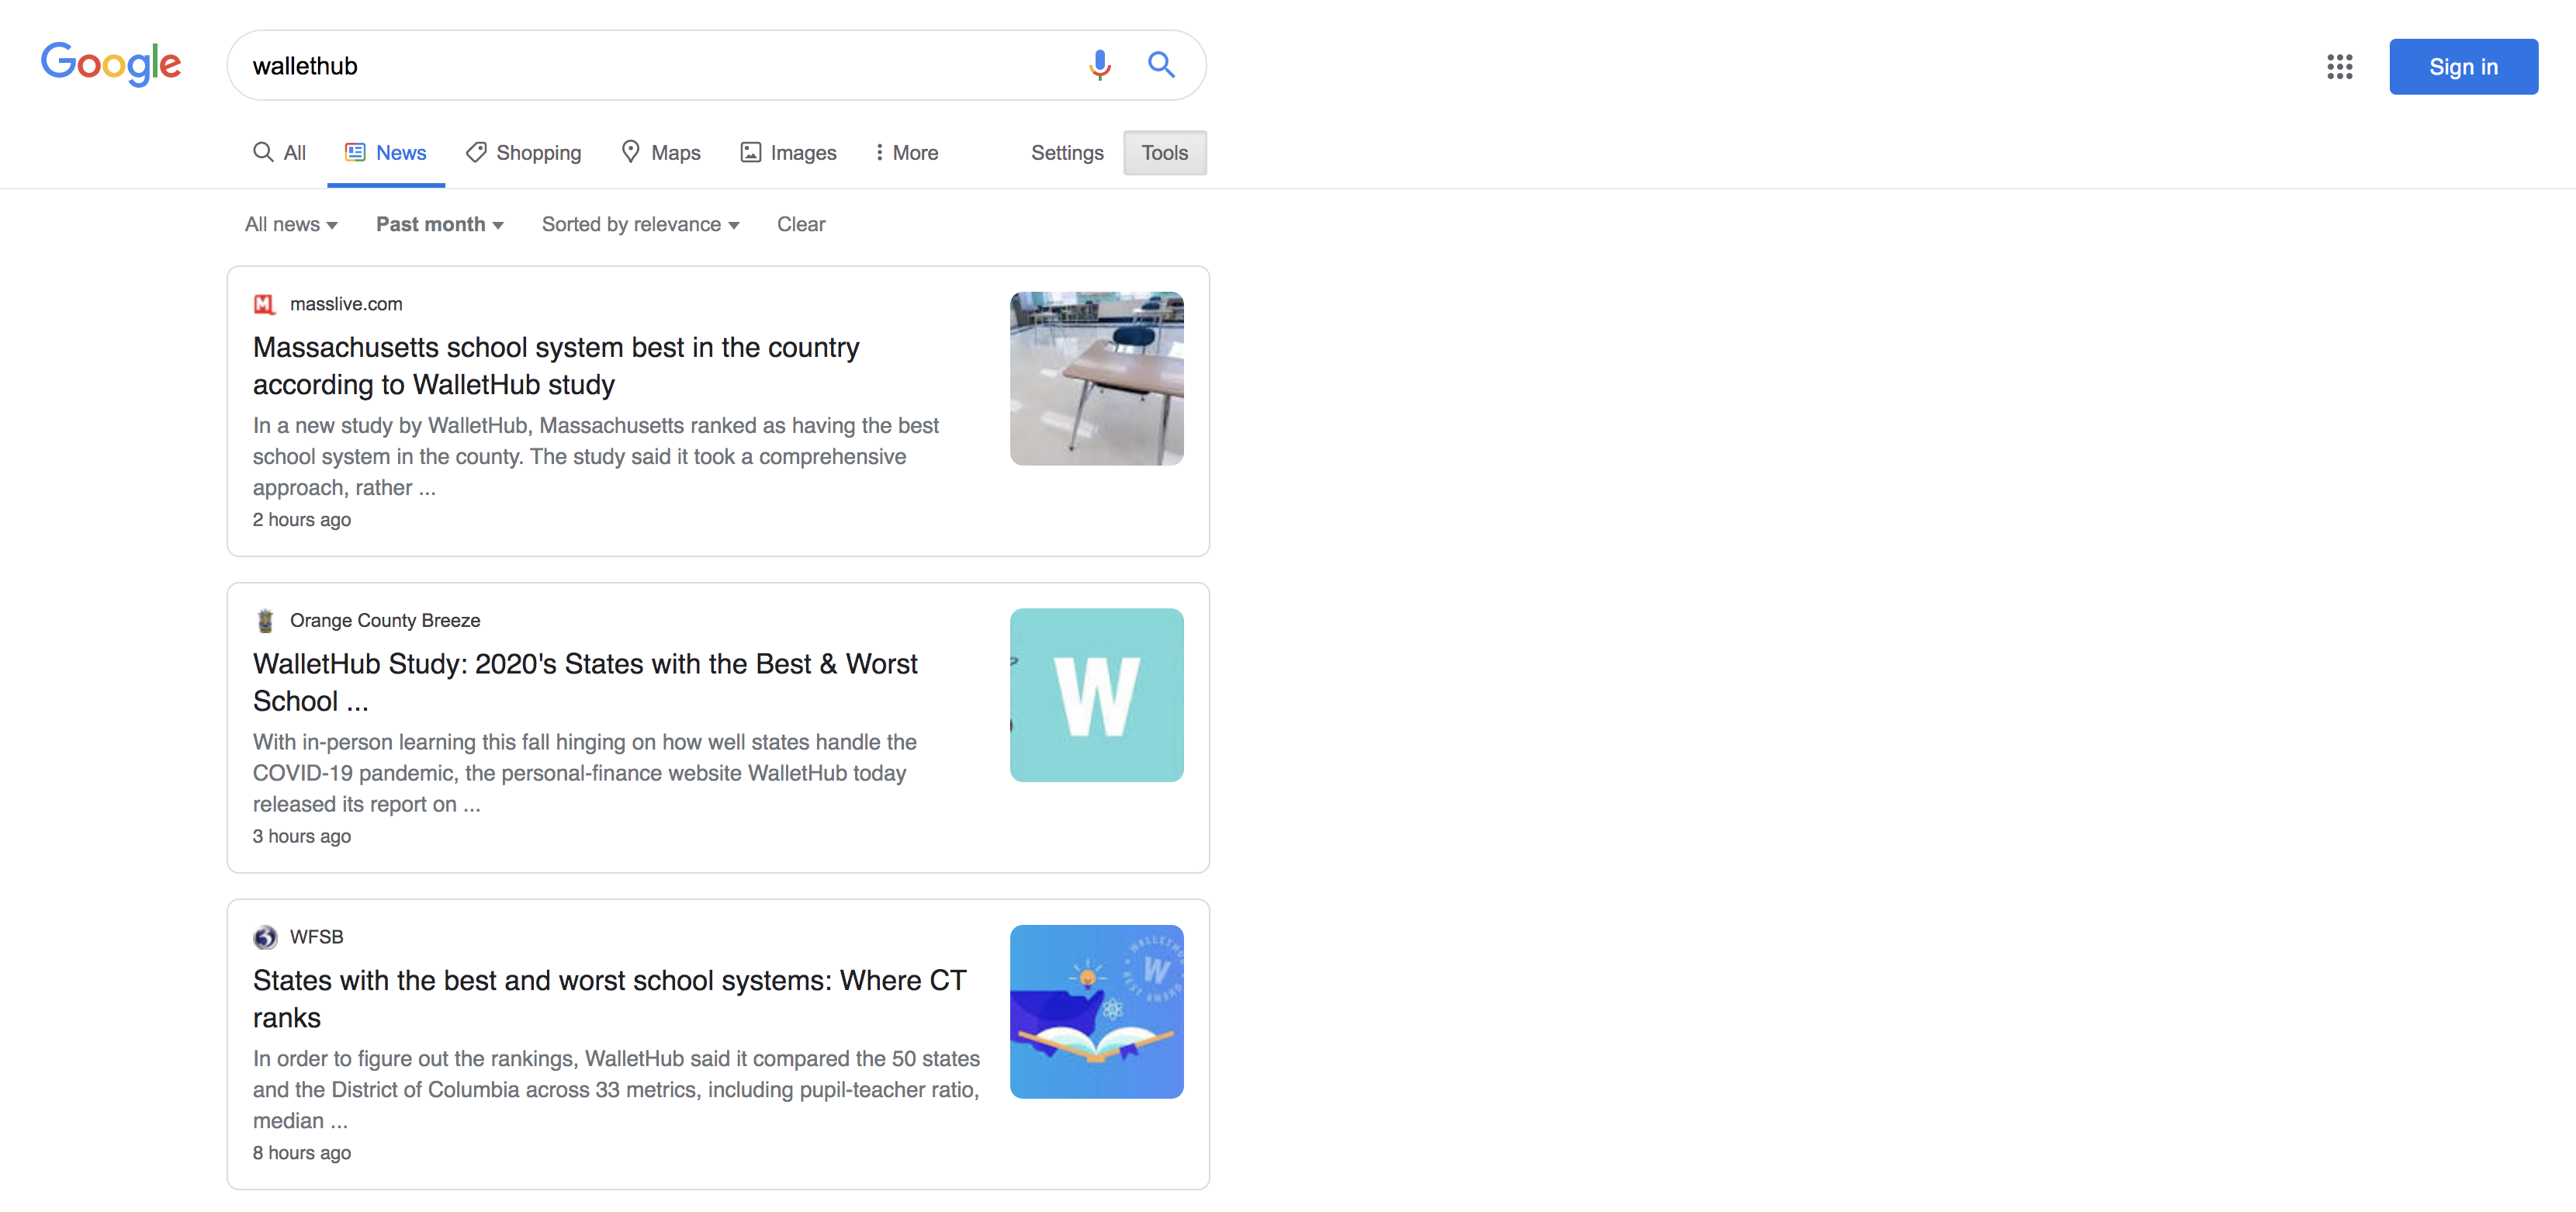2576x1212 pixels.
Task: Expand the More menu
Action: click(x=906, y=153)
